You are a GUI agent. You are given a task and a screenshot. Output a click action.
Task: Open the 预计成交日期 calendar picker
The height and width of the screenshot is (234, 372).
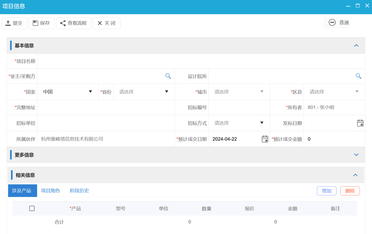tap(265, 139)
